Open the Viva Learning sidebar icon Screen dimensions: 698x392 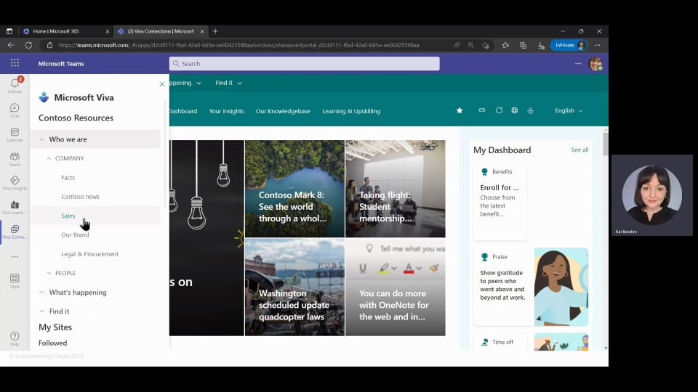click(x=15, y=207)
